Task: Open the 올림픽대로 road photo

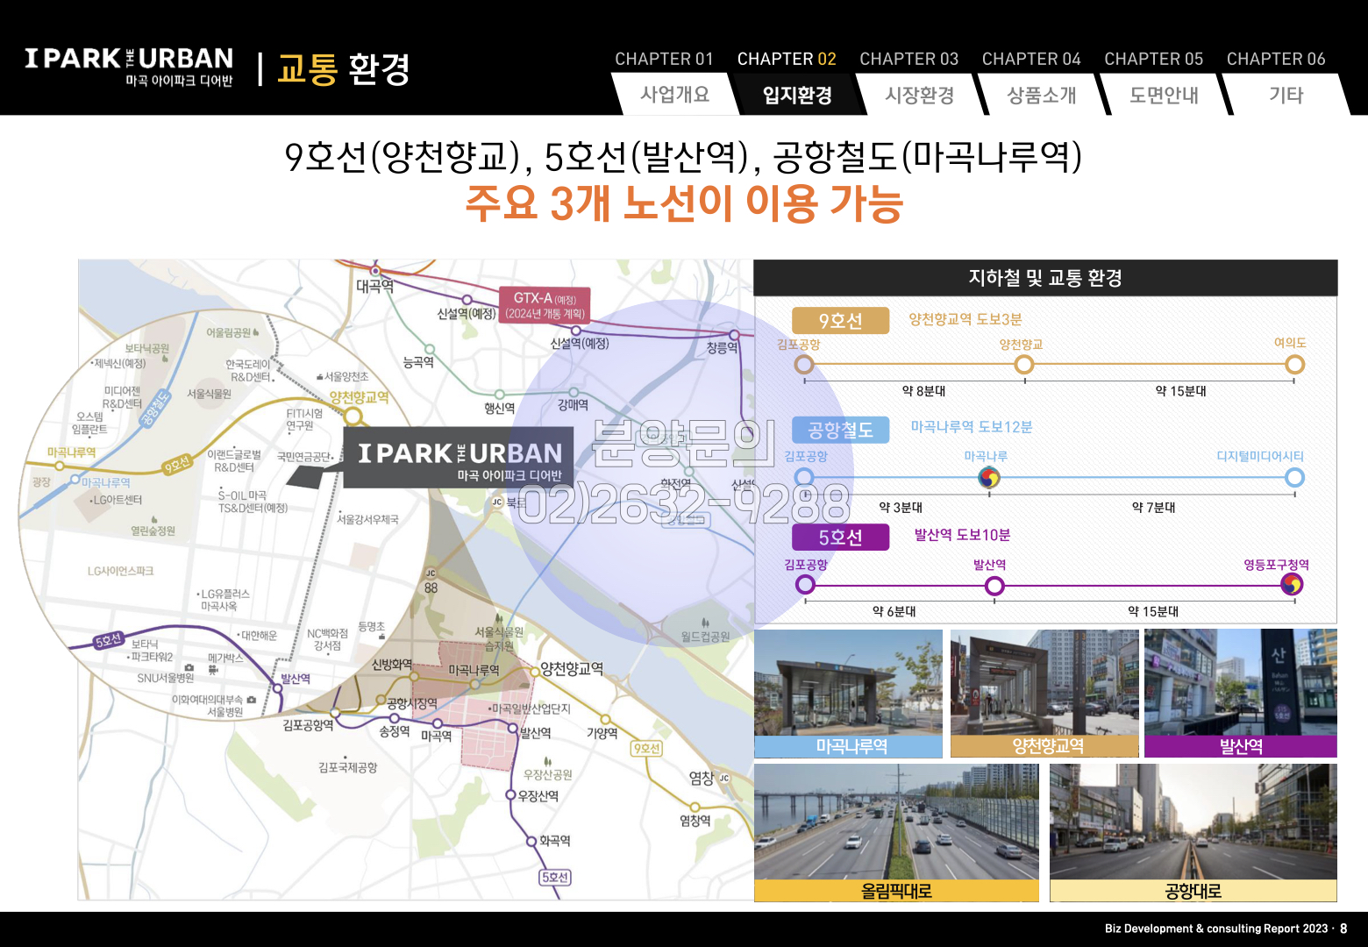Action: [896, 832]
